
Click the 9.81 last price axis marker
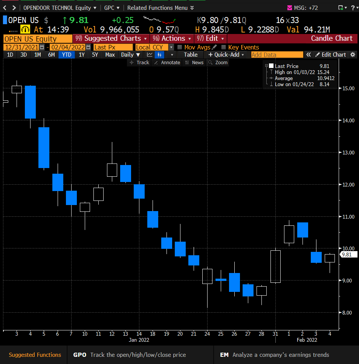click(348, 254)
